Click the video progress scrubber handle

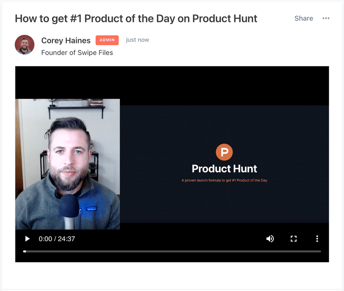25,251
